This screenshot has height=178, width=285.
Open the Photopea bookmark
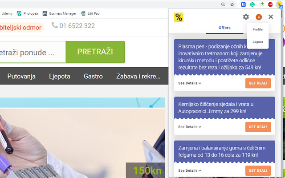(x=27, y=13)
